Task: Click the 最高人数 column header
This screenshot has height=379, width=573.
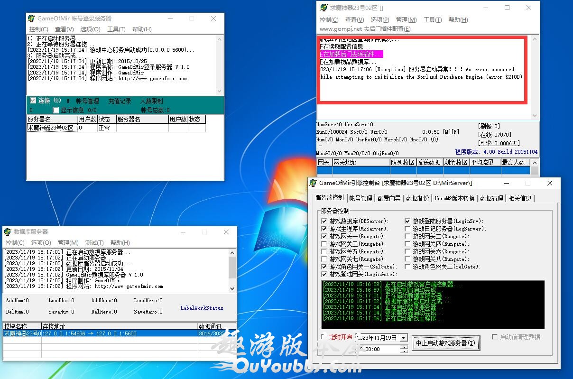Action: (x=515, y=162)
